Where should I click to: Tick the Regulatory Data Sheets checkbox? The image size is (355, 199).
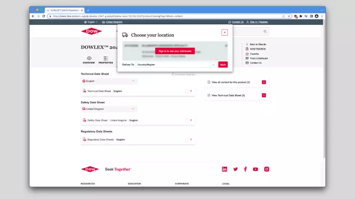[x=187, y=140]
